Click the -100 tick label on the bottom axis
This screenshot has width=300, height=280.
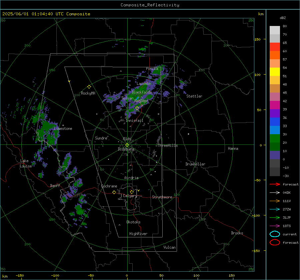point(55,275)
